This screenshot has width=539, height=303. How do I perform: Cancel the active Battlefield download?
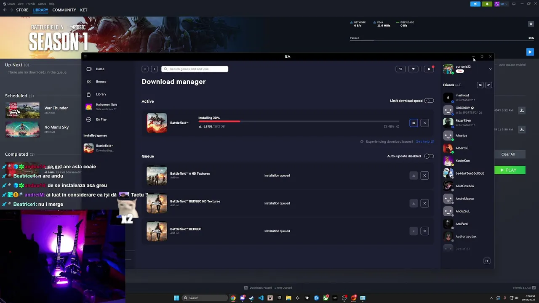pos(424,123)
